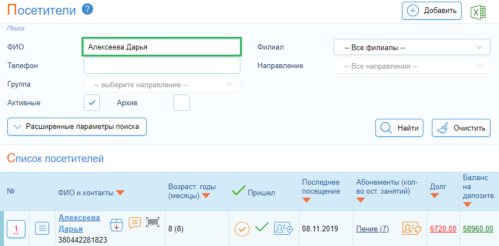Export visitors list to Excel icon

point(478,12)
